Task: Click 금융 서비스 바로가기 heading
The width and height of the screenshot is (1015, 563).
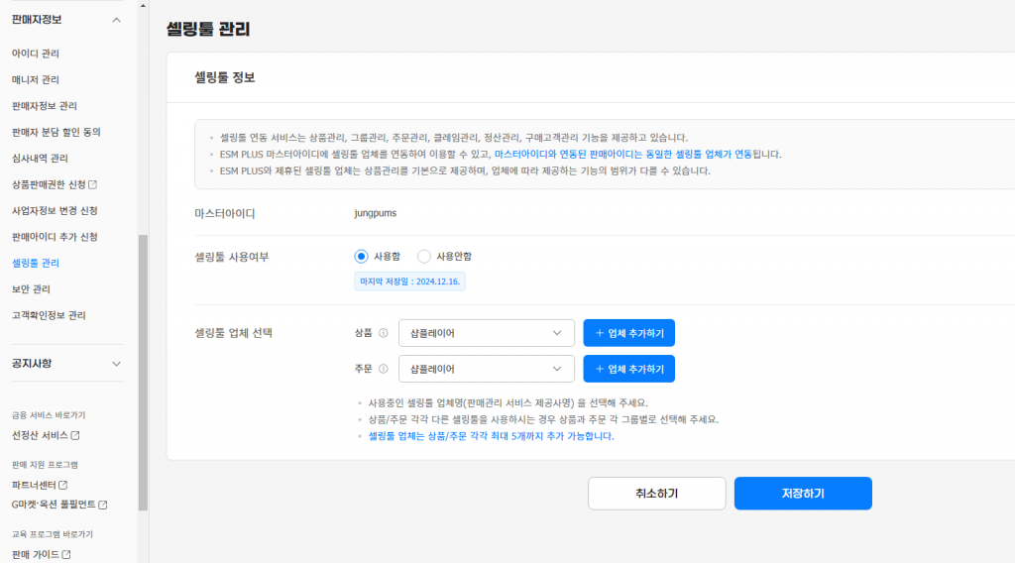Action: 49,415
